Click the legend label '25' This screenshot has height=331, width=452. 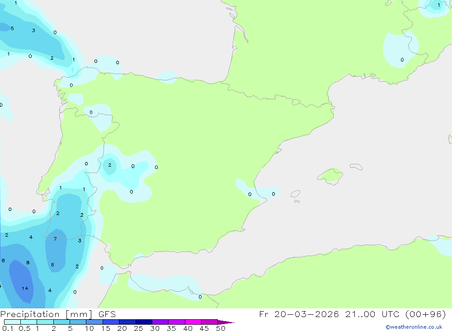pos(138,328)
